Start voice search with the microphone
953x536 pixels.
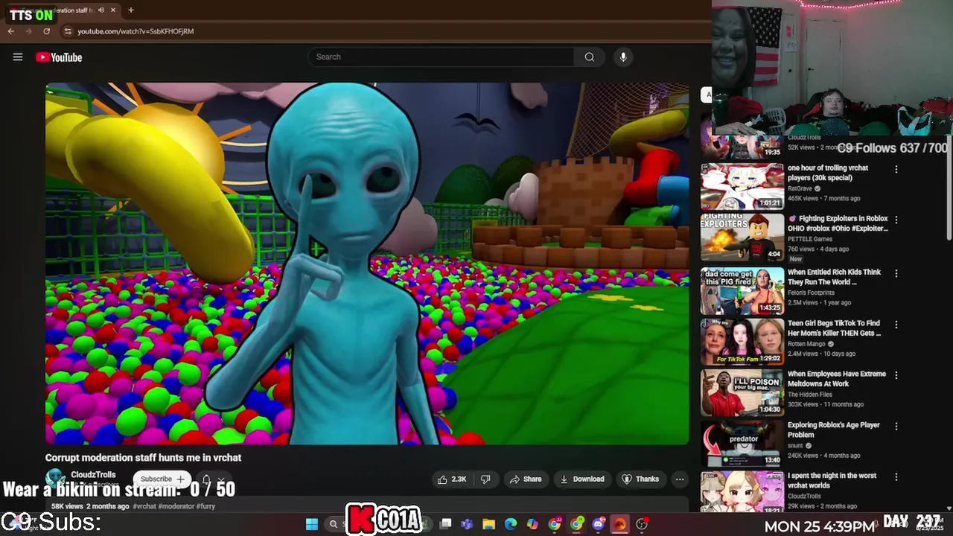pos(623,57)
